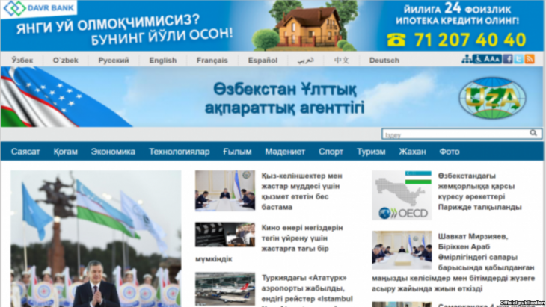546x307 pixels.
Task: Open the Технологиялар menu section
Action: coord(180,152)
